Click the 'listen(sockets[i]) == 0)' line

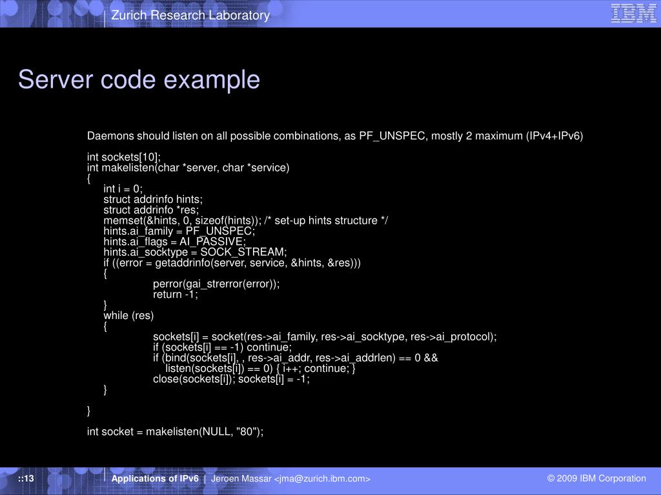coord(260,368)
